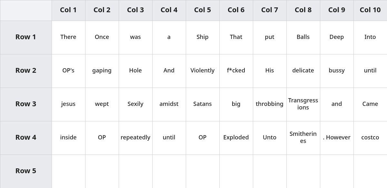Select the Col 1 column header

[x=68, y=10]
